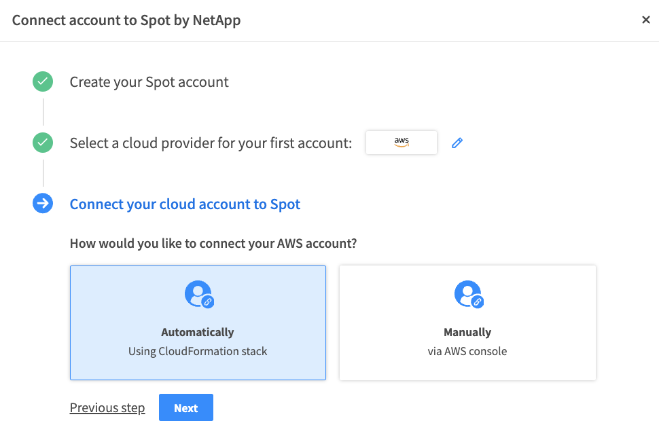Close the Connect account dialog
This screenshot has width=659, height=440.
646,20
